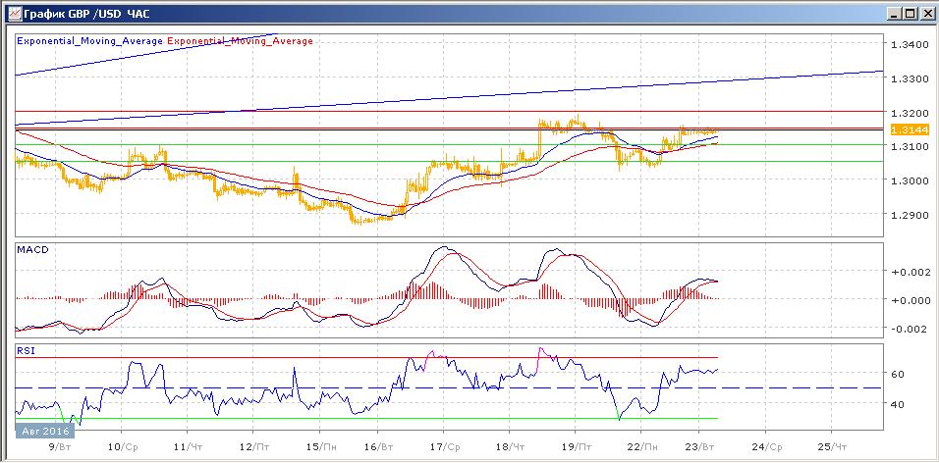The image size is (939, 463).
Task: Click the RSI 60 scale value
Action: (x=896, y=374)
